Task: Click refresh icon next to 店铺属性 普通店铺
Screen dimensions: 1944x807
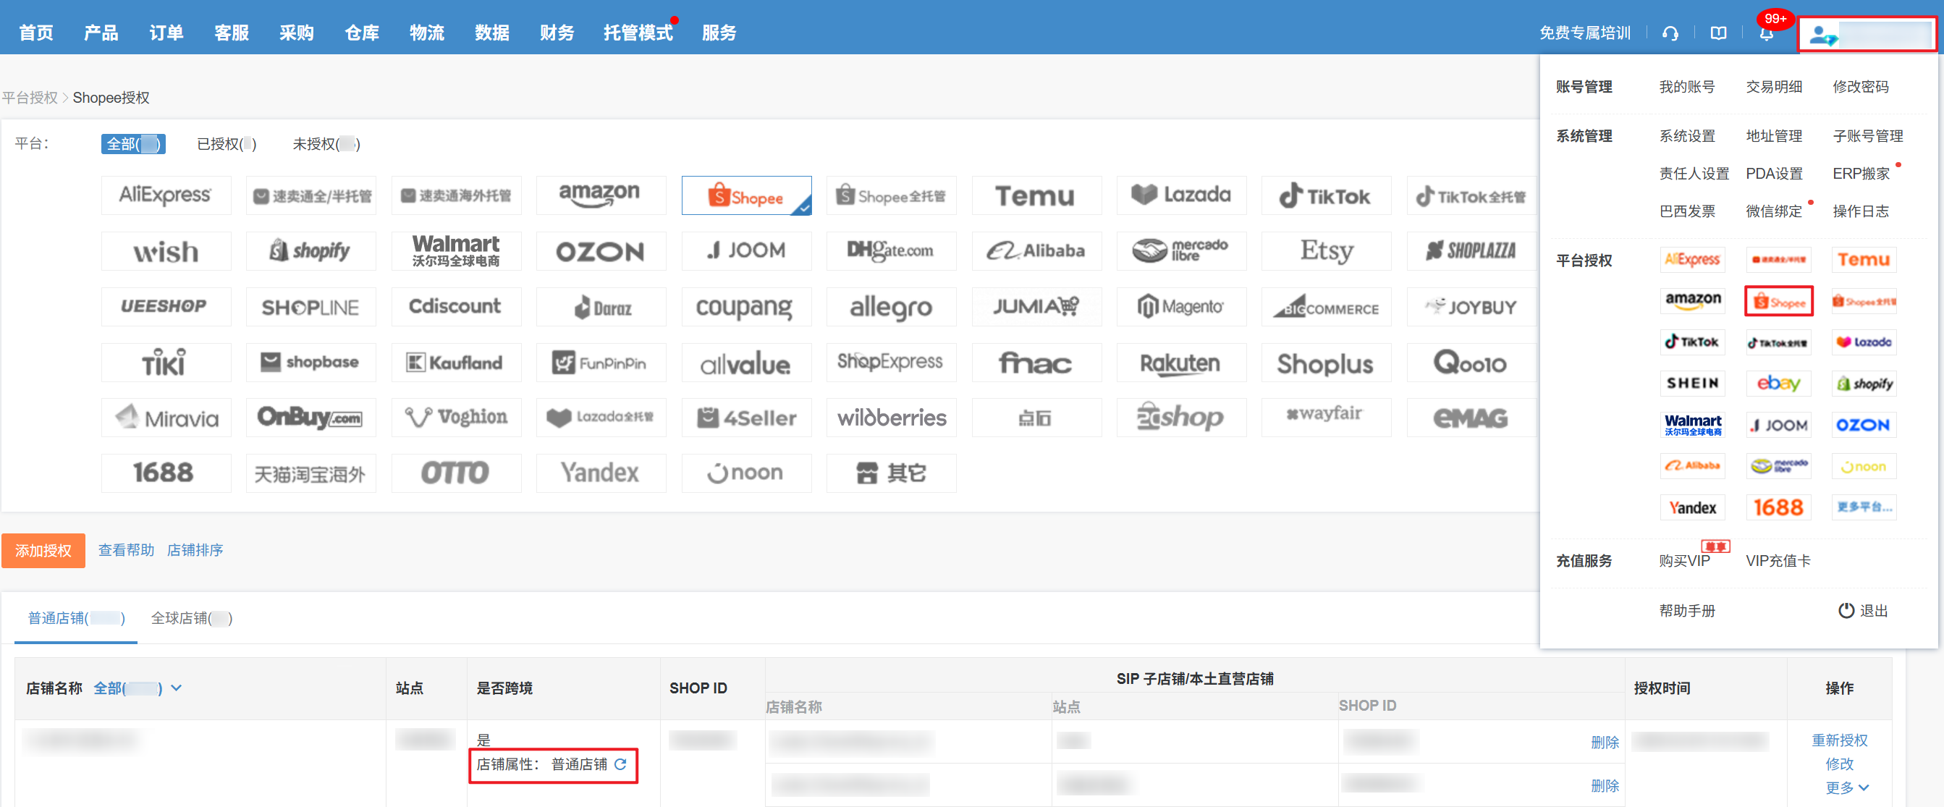Action: (620, 764)
